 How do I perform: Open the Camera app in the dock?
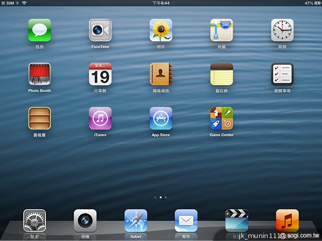[x=85, y=221]
